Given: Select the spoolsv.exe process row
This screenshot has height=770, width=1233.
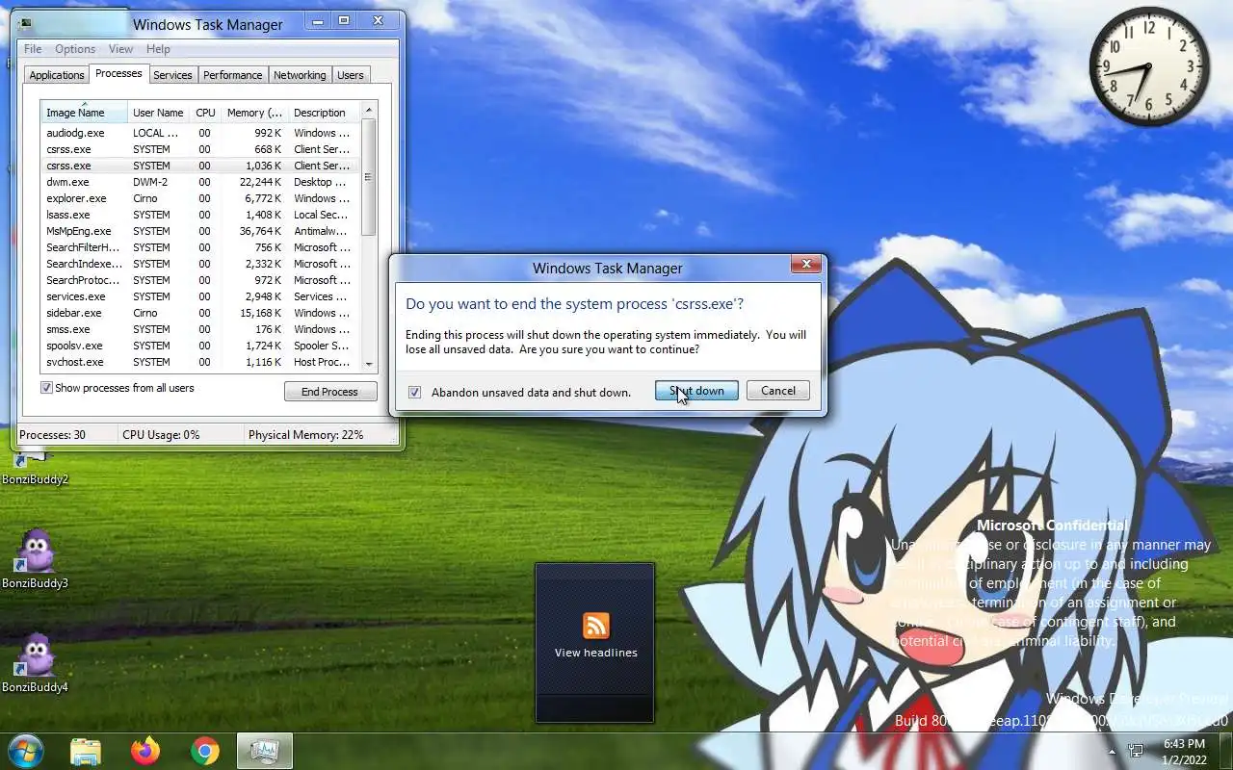Looking at the screenshot, I should (x=200, y=346).
